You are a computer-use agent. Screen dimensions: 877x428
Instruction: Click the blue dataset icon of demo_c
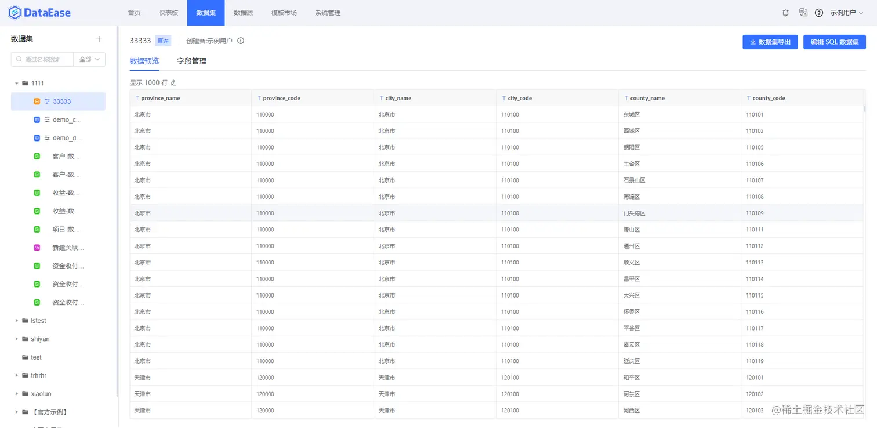[x=37, y=120]
